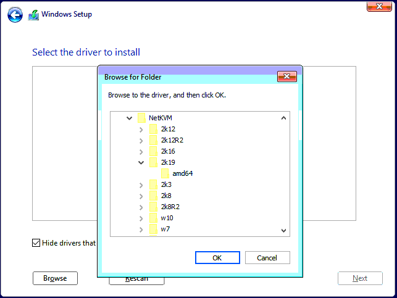Expand the 2k8R2 folder
397x298 pixels.
coord(141,207)
